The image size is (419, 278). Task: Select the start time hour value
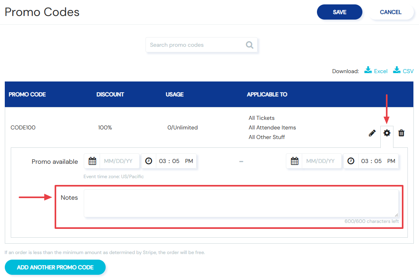pos(163,161)
